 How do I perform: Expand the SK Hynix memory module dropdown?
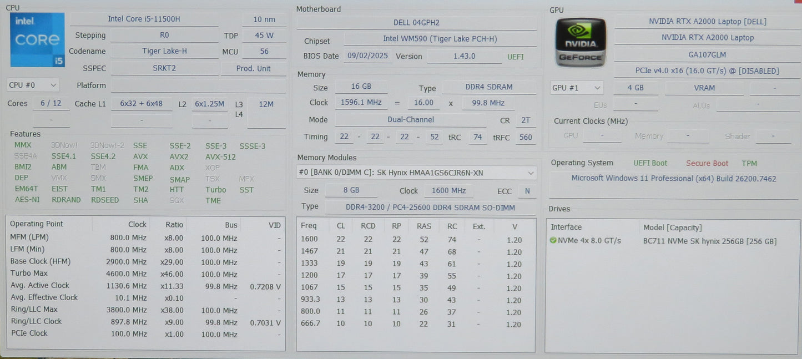416,173
